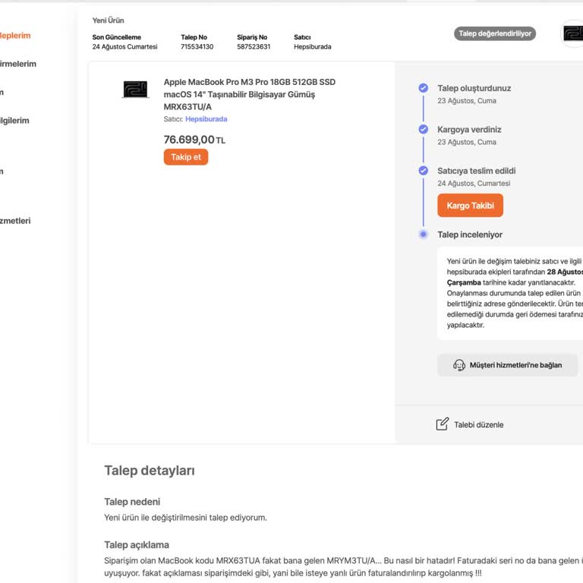
Task: Click the Talep değerlendiriliyor status badge
Action: (x=496, y=33)
